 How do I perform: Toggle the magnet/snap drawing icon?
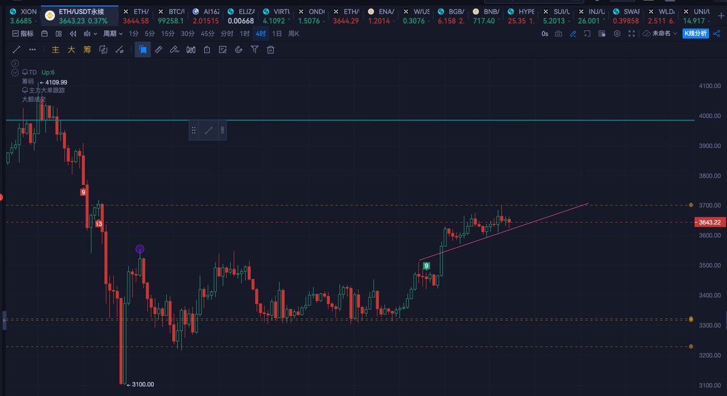pos(238,49)
